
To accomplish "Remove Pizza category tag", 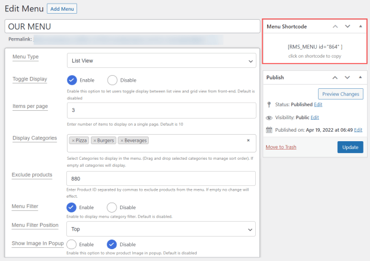I will tap(73, 141).
